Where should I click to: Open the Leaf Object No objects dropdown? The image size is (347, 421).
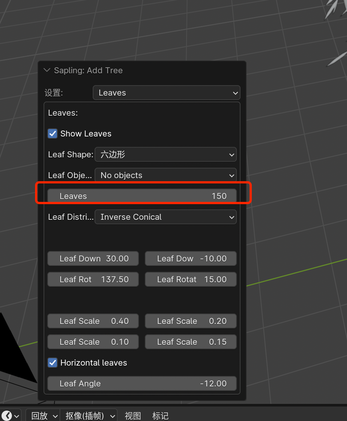tap(166, 175)
